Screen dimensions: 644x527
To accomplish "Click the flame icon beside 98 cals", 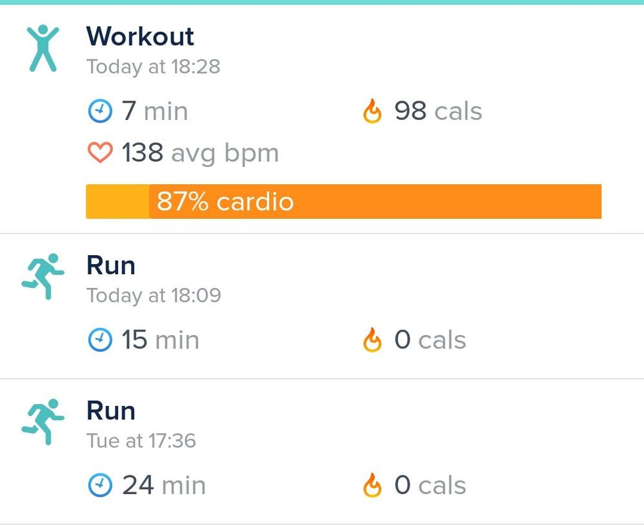I will [372, 111].
